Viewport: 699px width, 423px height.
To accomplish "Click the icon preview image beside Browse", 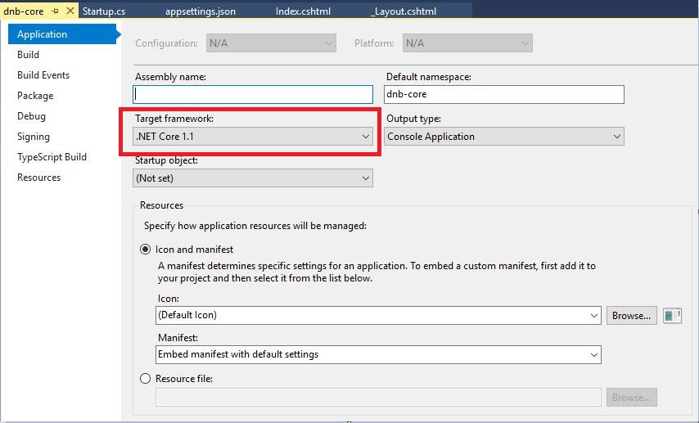I will pos(672,315).
